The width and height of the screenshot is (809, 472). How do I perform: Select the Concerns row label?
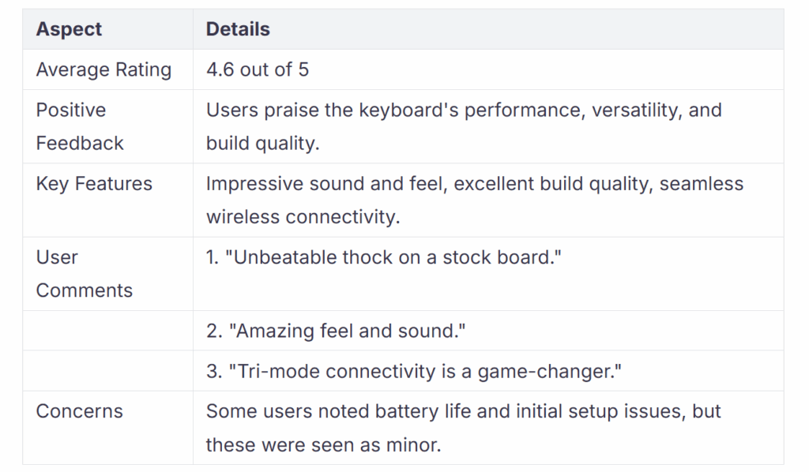tap(80, 411)
